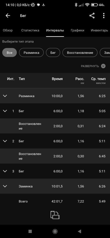Tap the Android home circle button
Image resolution: width=110 pixels, height=238 pixels.
pos(55,231)
